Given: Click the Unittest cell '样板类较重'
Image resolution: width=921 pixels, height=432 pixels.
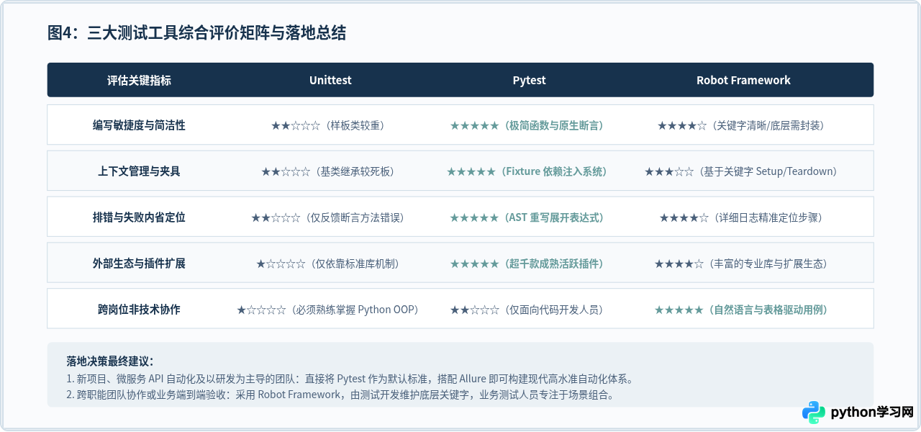Looking at the screenshot, I should pos(330,125).
